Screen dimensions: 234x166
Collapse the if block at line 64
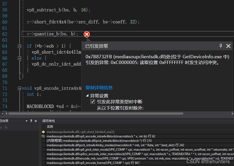(19, 46)
